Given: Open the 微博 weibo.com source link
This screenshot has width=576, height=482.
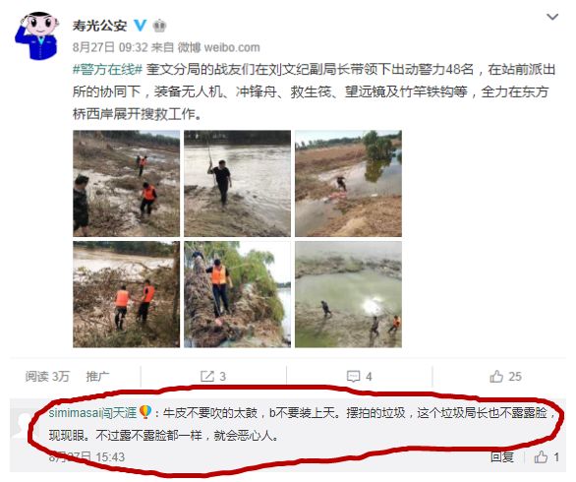Looking at the screenshot, I should 219,47.
